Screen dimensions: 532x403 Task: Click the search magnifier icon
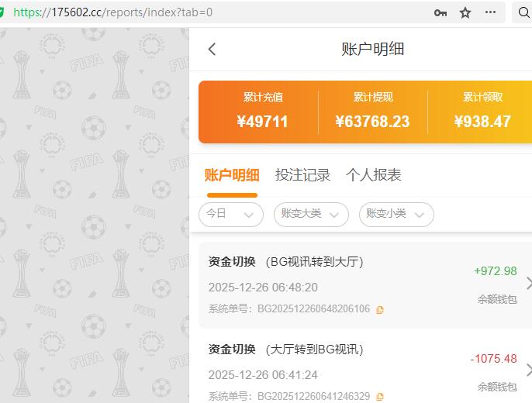[x=524, y=12]
